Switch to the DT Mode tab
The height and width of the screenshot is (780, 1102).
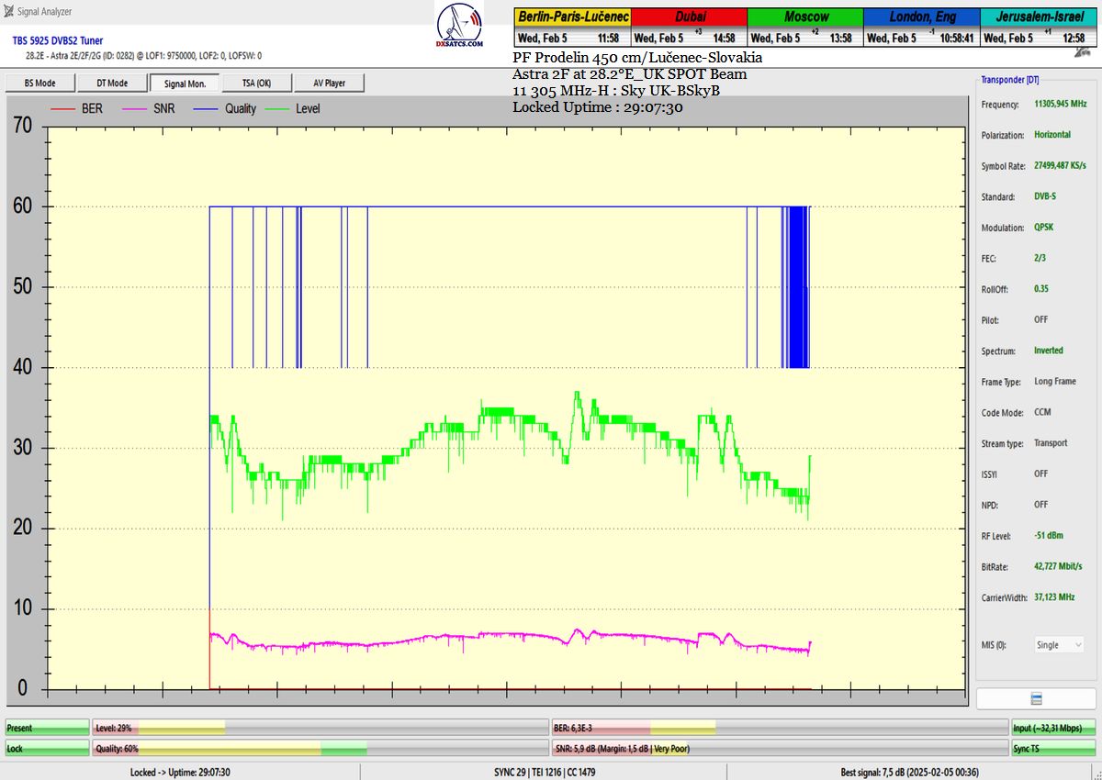(x=112, y=84)
